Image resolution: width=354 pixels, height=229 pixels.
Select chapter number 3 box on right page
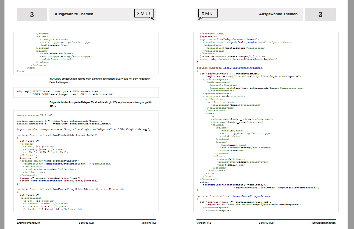[x=320, y=15]
